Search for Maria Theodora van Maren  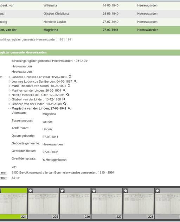click(69, 86)
